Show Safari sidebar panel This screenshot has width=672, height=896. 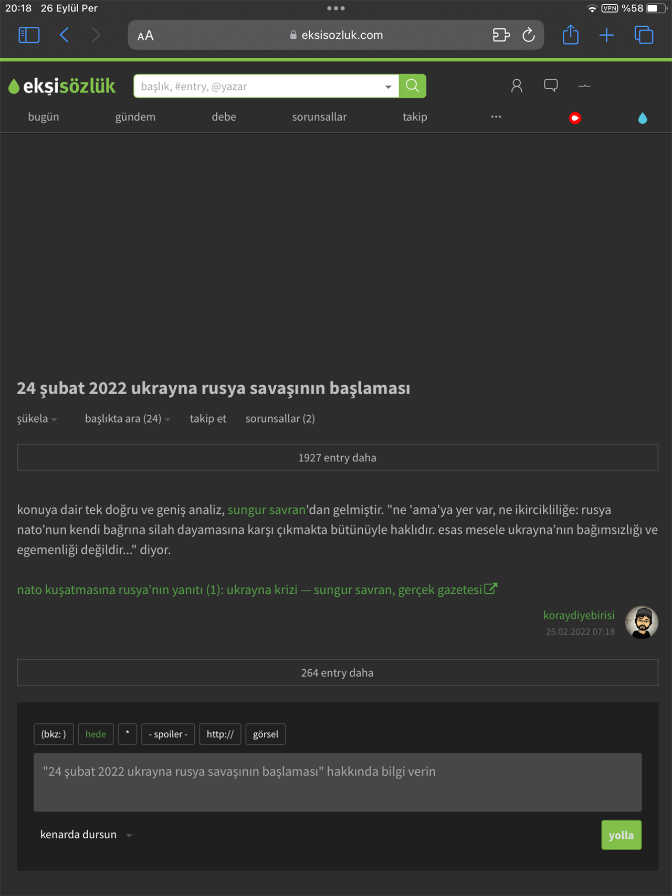coord(29,35)
